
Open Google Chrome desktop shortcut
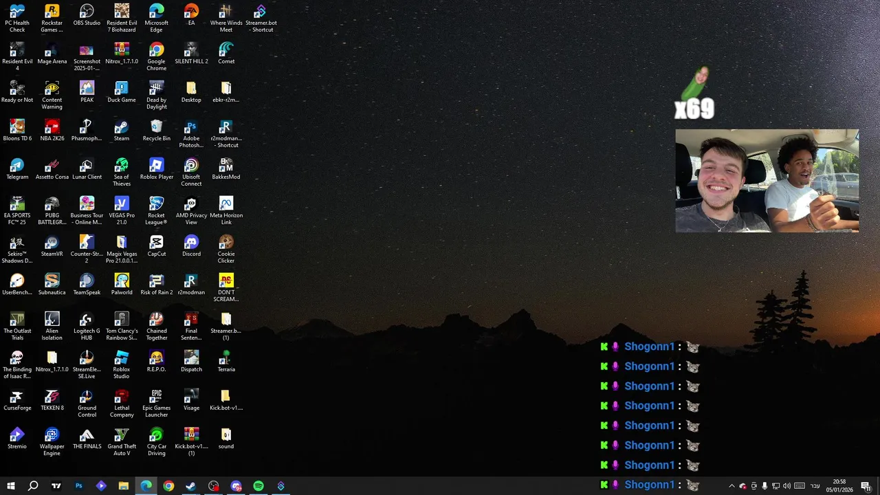pos(156,56)
